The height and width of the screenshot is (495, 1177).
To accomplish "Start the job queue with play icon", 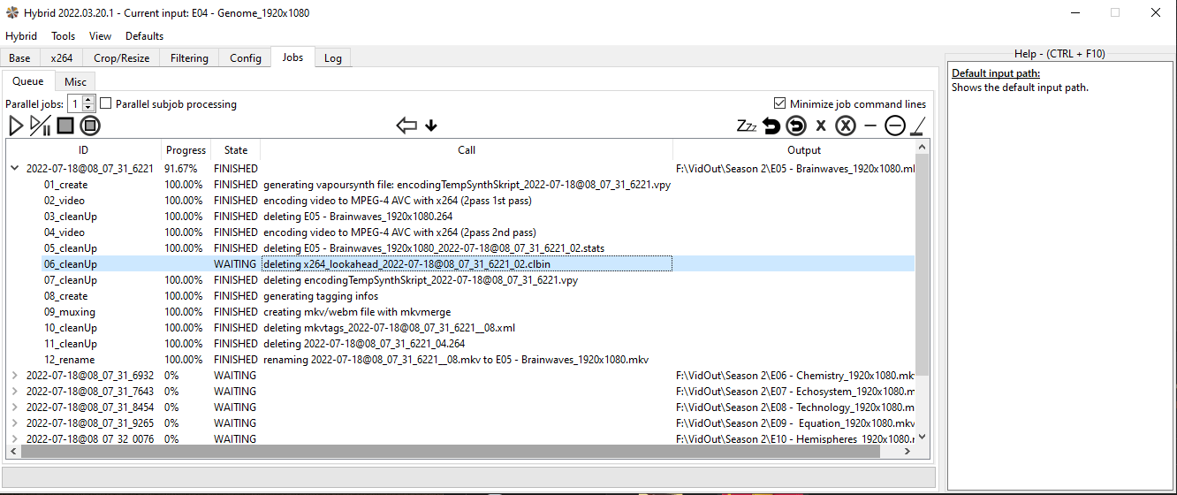I will click(16, 126).
